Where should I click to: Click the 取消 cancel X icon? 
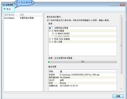5,9
